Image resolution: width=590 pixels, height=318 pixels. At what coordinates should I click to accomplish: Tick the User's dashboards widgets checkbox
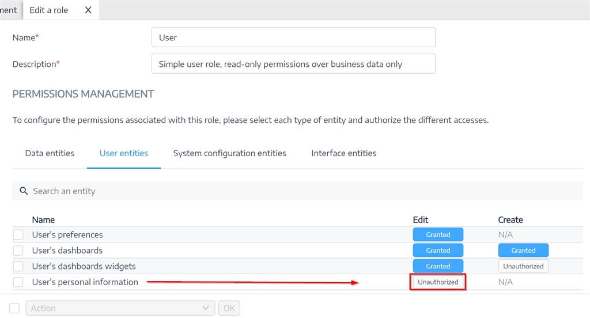tap(18, 267)
